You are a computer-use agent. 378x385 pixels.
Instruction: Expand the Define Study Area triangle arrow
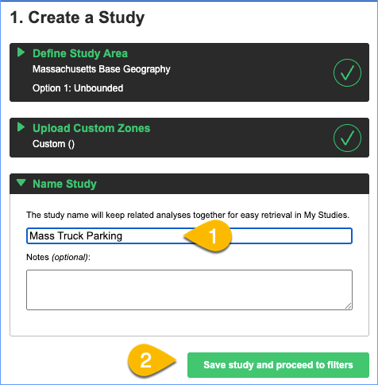click(x=21, y=52)
